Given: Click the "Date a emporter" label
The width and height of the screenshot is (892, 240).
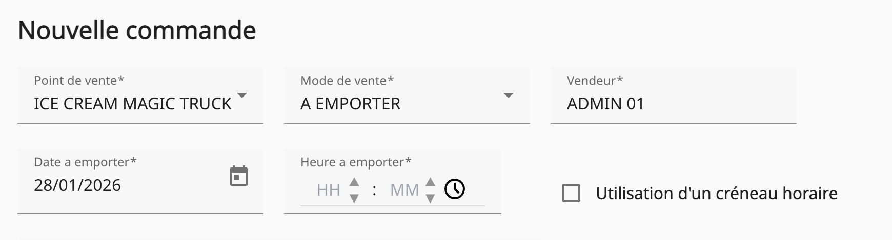Looking at the screenshot, I should [85, 162].
